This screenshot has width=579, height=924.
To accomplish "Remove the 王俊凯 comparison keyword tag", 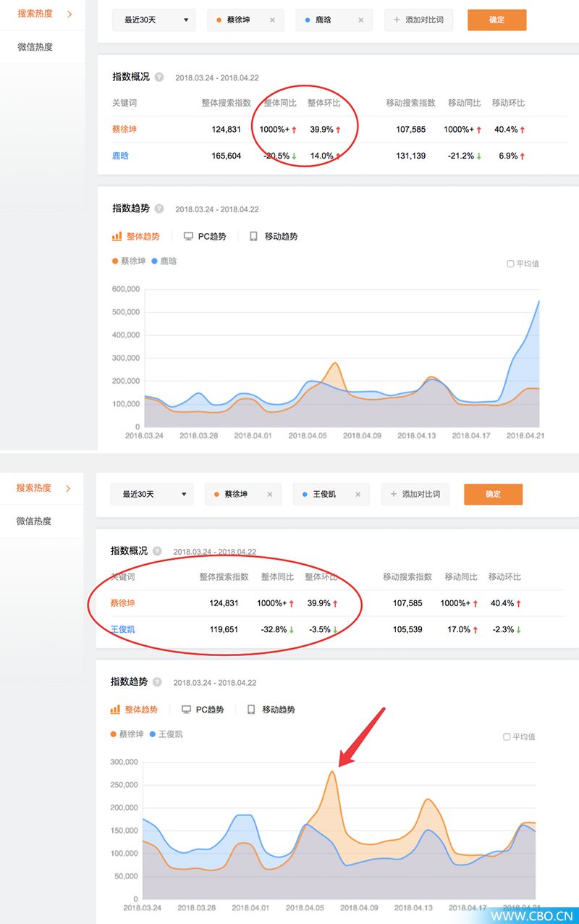I will pyautogui.click(x=358, y=495).
